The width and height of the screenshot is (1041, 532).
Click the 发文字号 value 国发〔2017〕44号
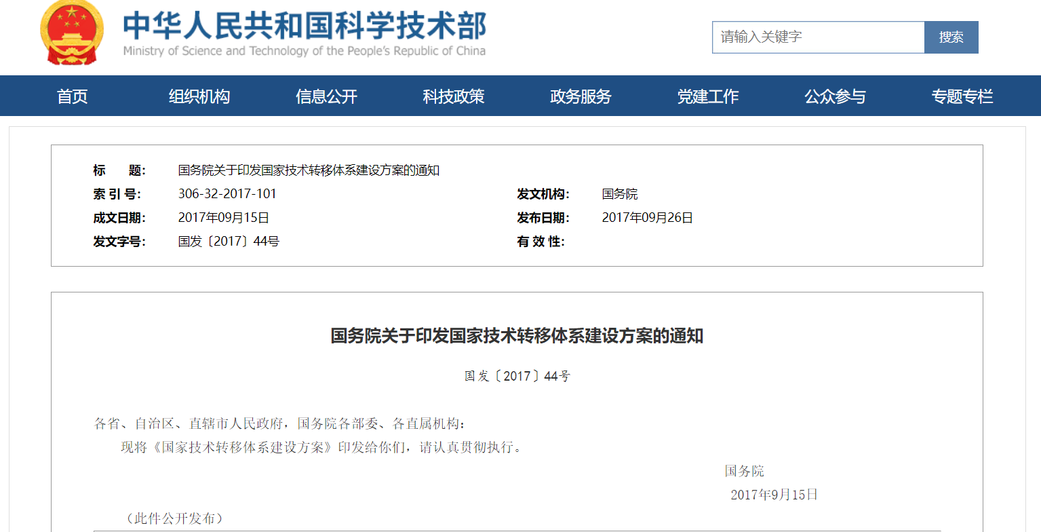click(229, 242)
